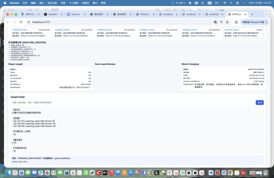The width and height of the screenshot is (274, 178).
Task: Click the 'G2 | R6-R6' evidence line
Action: click(34, 126)
